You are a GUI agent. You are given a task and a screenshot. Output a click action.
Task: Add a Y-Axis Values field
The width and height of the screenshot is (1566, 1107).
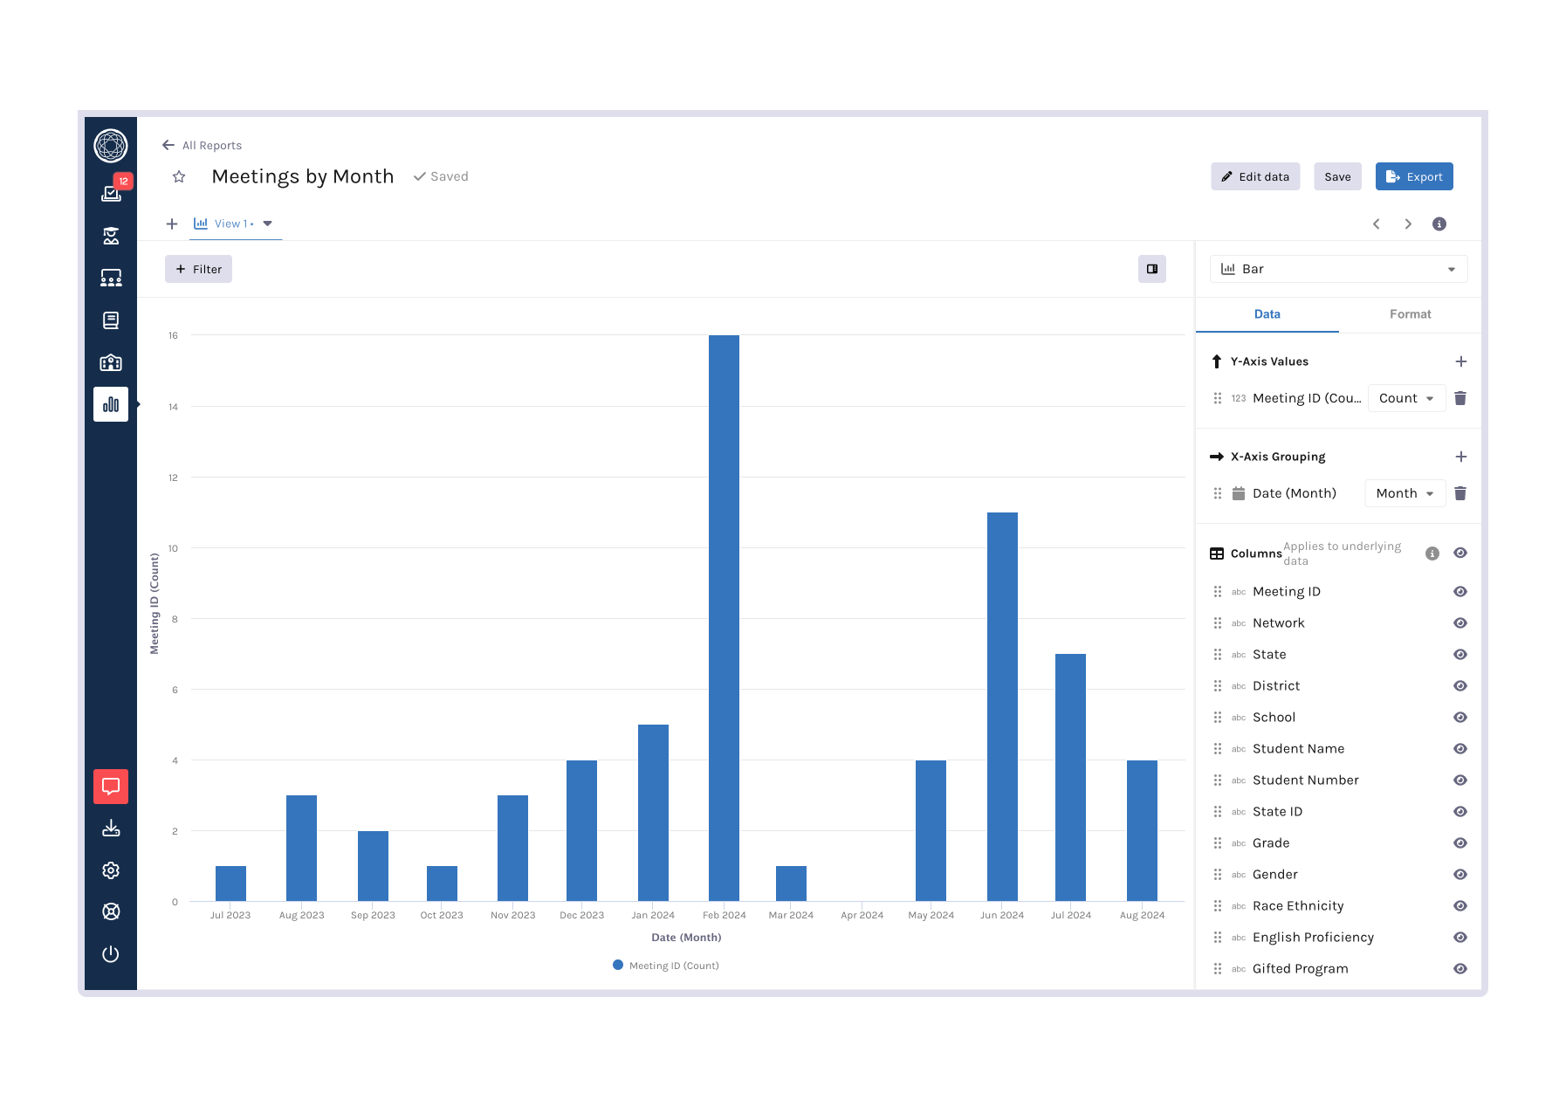point(1461,361)
